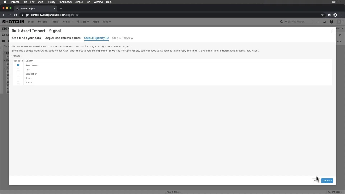Click the Type row text
Image resolution: width=345 pixels, height=194 pixels.
28,70
